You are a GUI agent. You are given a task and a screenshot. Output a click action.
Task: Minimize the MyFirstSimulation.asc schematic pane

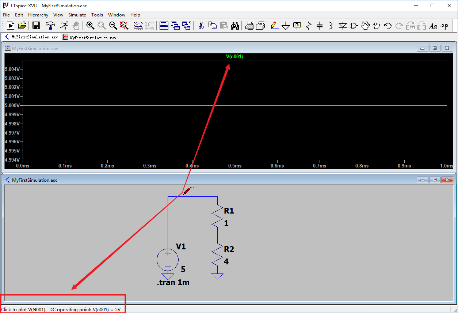[x=423, y=180]
